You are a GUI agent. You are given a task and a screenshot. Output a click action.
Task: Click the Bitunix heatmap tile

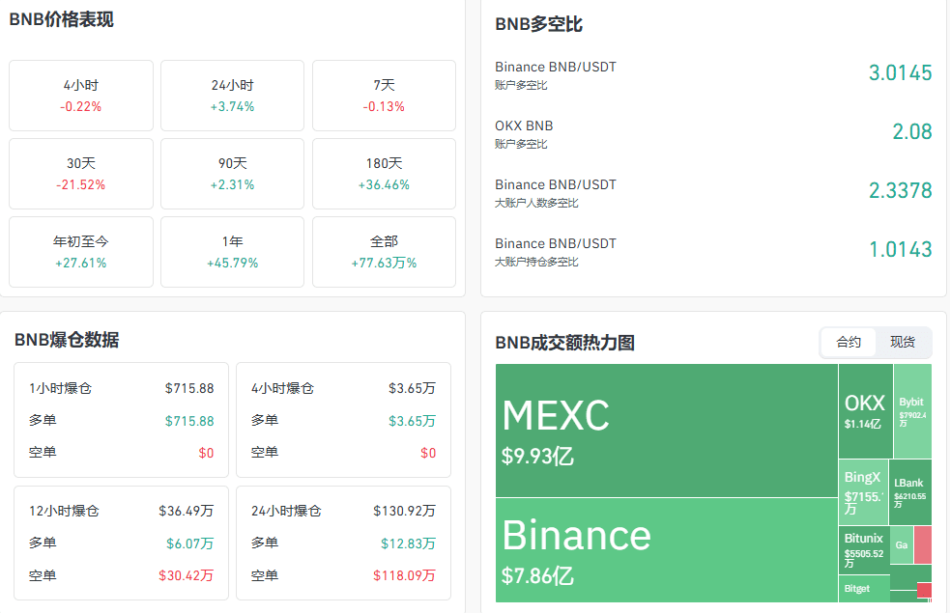863,550
